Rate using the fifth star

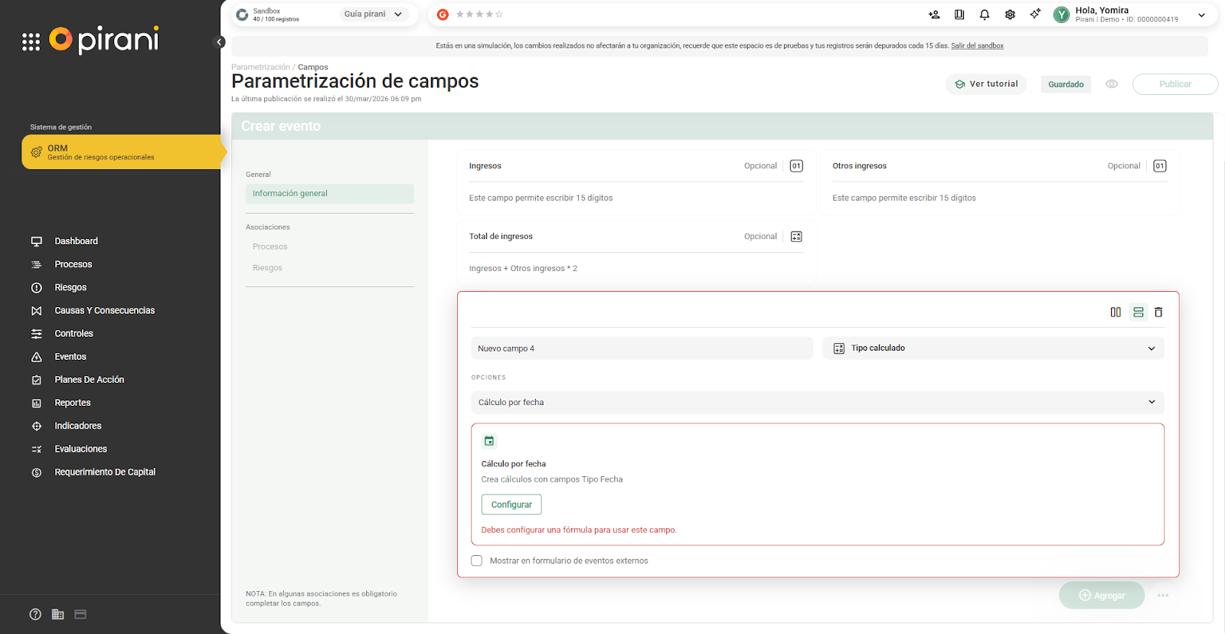tap(499, 15)
